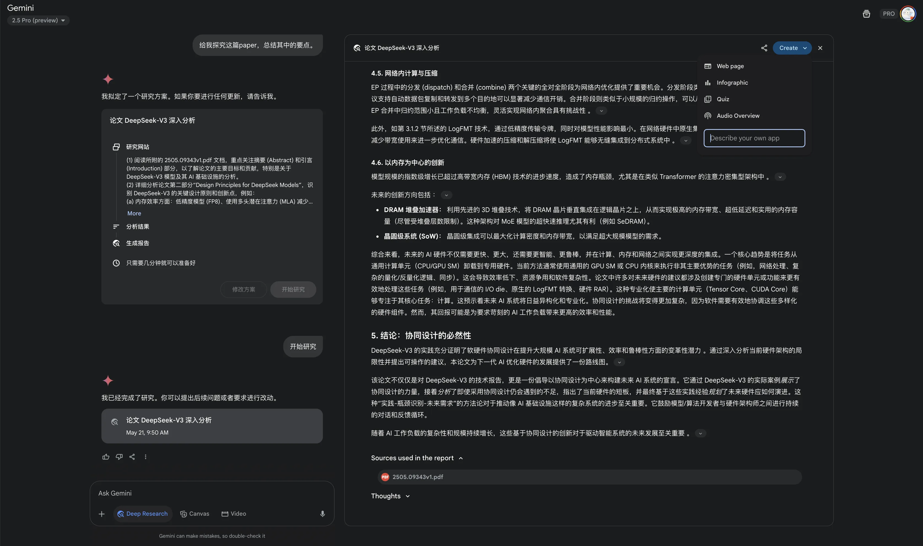The height and width of the screenshot is (546, 923).
Task: Toggle the Canvas chip
Action: click(195, 514)
